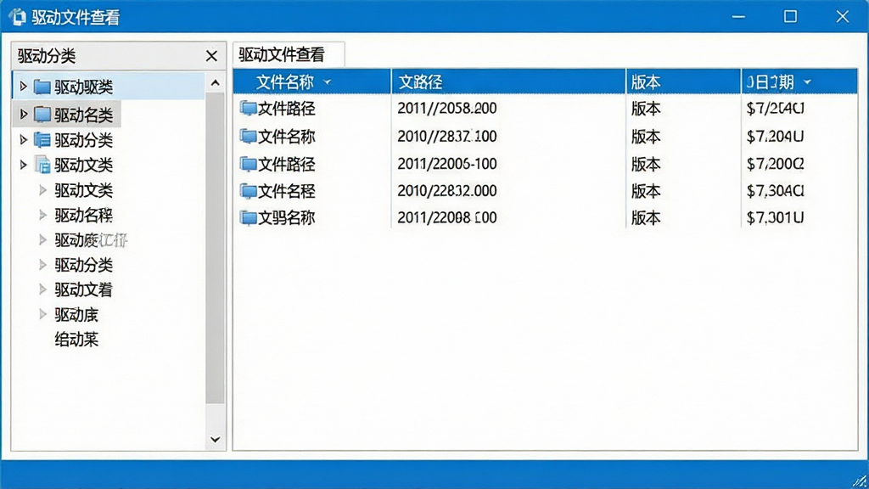Viewport: 869px width, 489px height.
Task: Close the 驱动分类 side panel
Action: pyautogui.click(x=211, y=56)
